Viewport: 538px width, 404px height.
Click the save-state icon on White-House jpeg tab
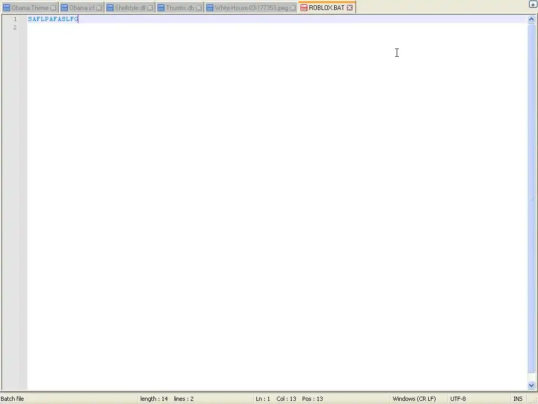pyautogui.click(x=210, y=7)
